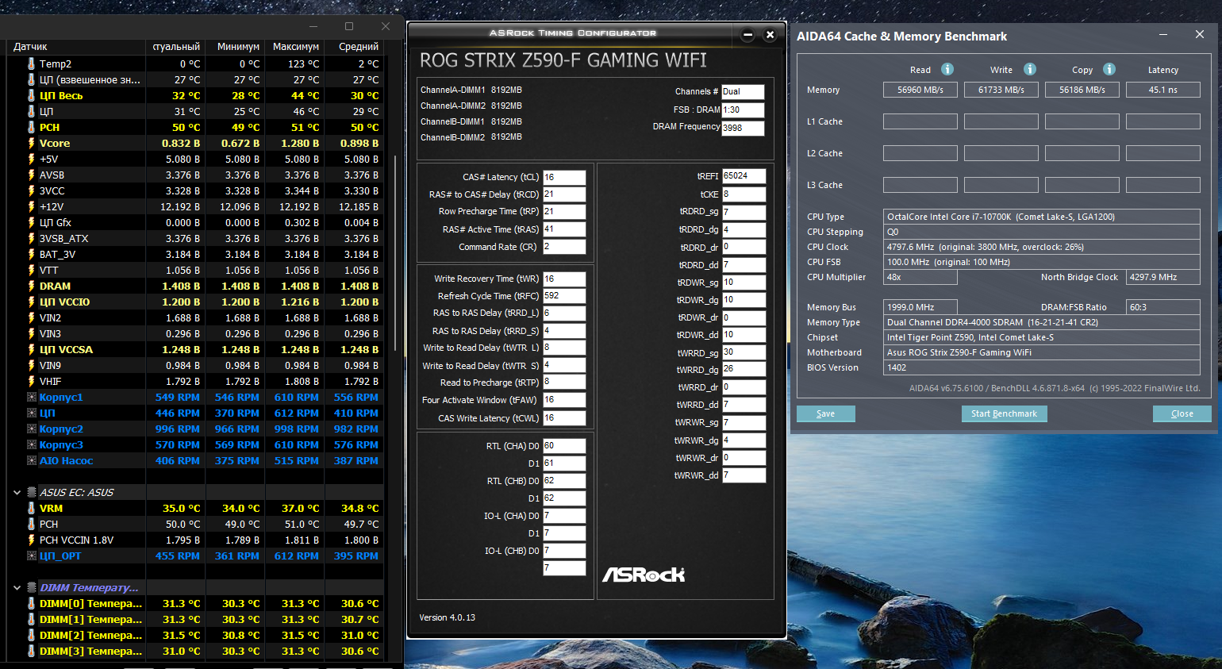Click the Максимум column header

coord(295,47)
